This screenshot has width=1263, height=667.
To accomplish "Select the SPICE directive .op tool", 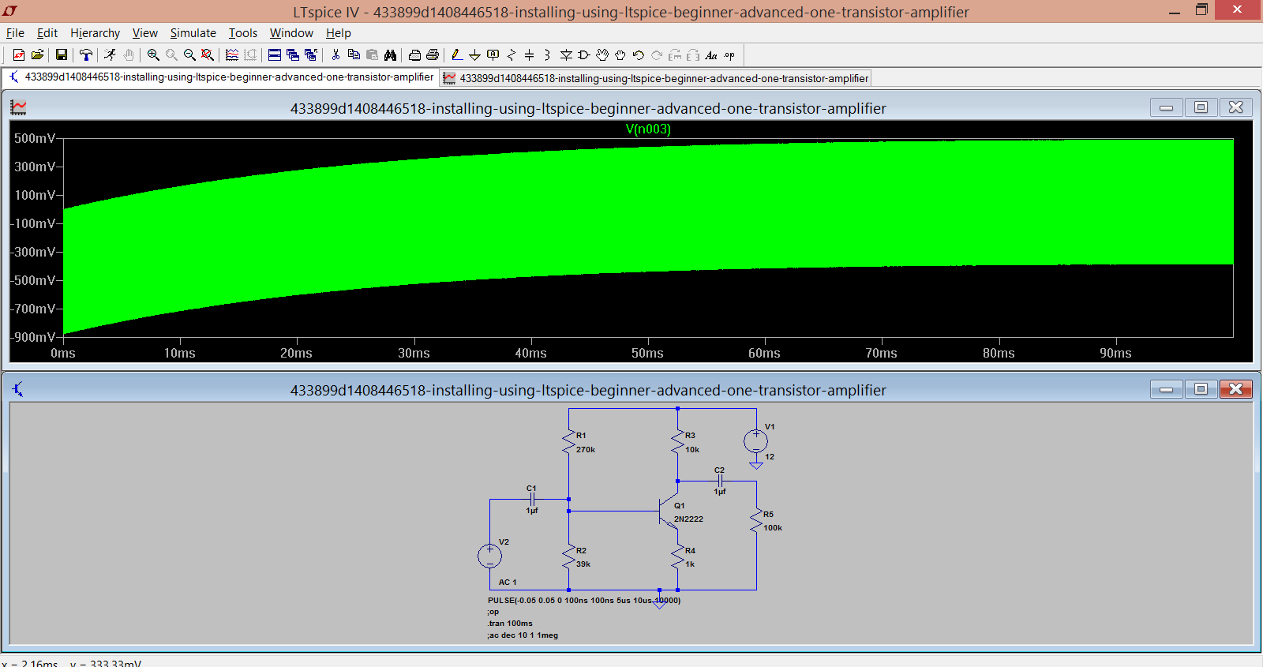I will pos(729,55).
